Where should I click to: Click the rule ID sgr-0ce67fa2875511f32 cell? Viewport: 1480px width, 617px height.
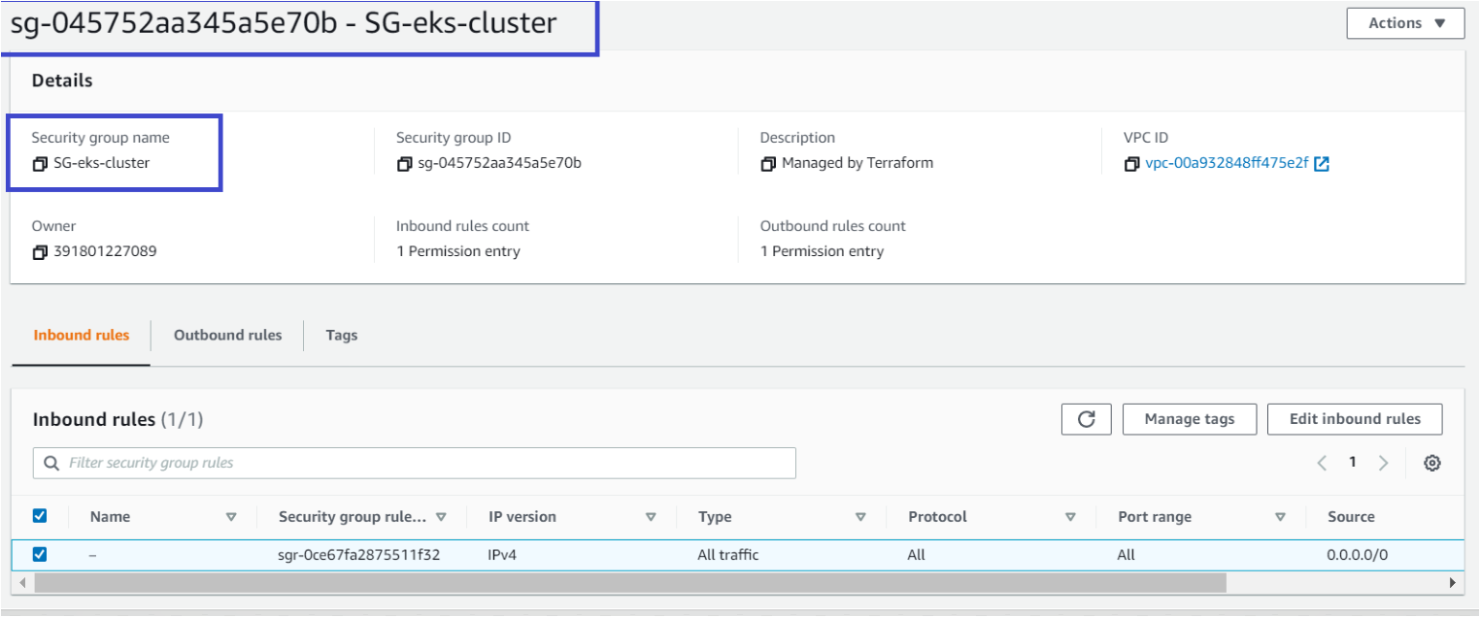coord(358,556)
